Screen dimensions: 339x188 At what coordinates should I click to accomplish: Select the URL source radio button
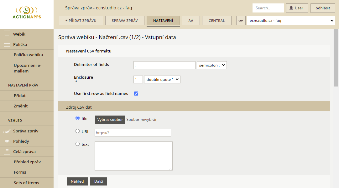tap(78, 131)
